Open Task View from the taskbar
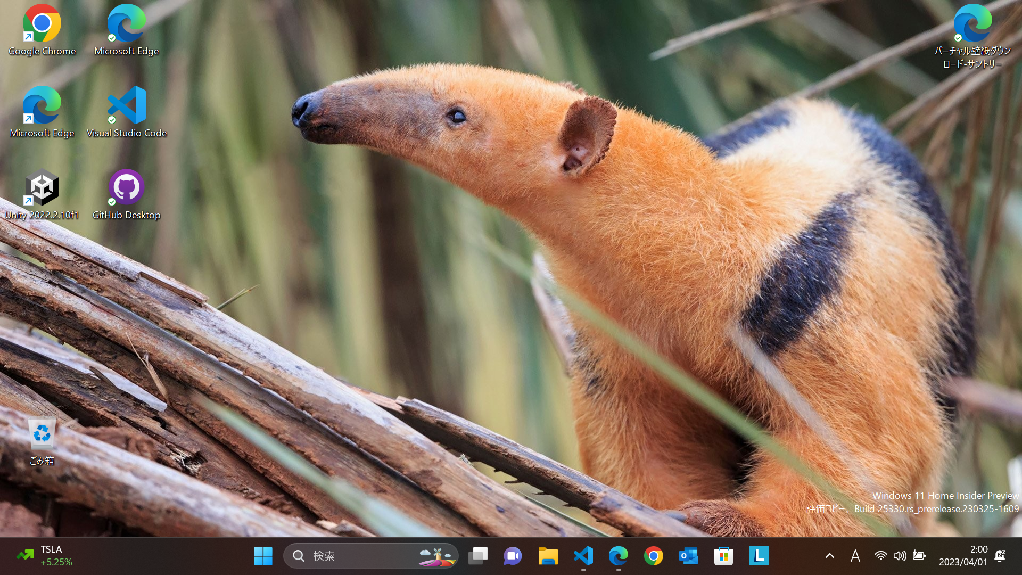The image size is (1022, 575). click(x=478, y=556)
